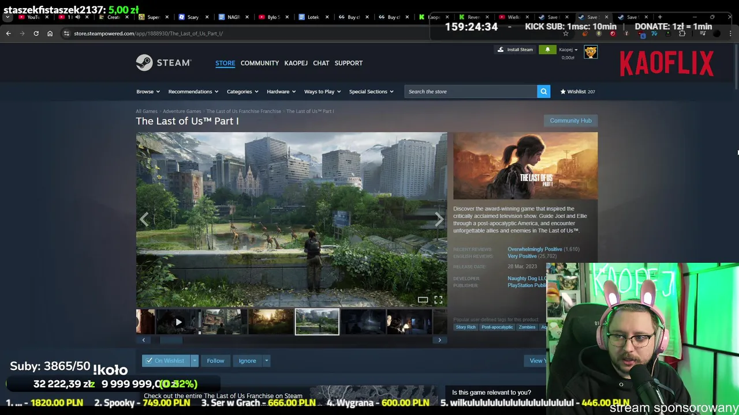Open the Categories dropdown
739x415 pixels.
[x=242, y=92]
